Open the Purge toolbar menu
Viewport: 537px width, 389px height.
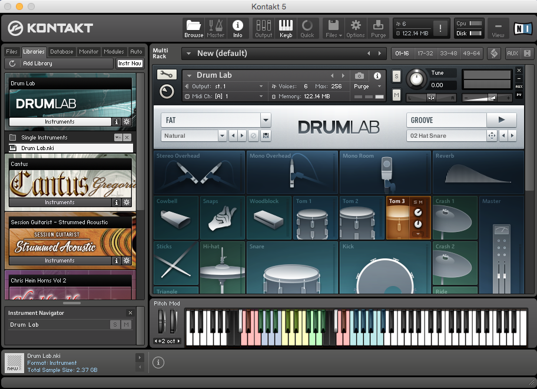(x=378, y=28)
